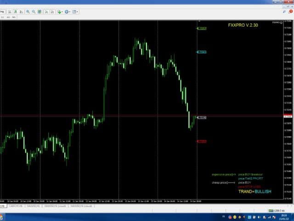Image resolution: width=294 pixels, height=221 pixels.
Task: Toggle auto scroll chart button
Action: tap(46, 12)
